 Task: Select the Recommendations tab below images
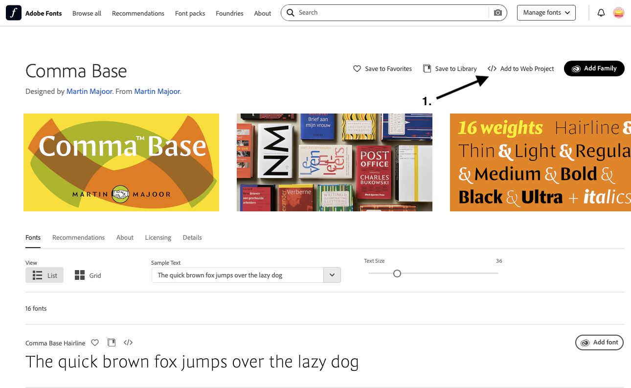pos(78,238)
